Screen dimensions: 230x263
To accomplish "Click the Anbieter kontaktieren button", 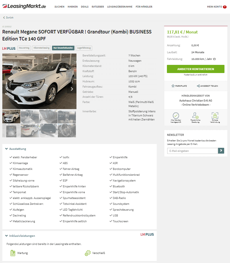I will [x=195, y=69].
